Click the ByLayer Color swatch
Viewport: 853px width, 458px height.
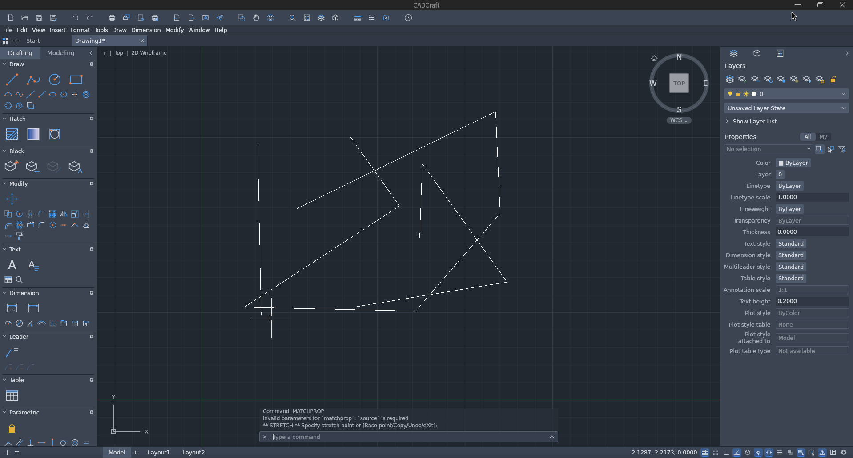pyautogui.click(x=793, y=163)
